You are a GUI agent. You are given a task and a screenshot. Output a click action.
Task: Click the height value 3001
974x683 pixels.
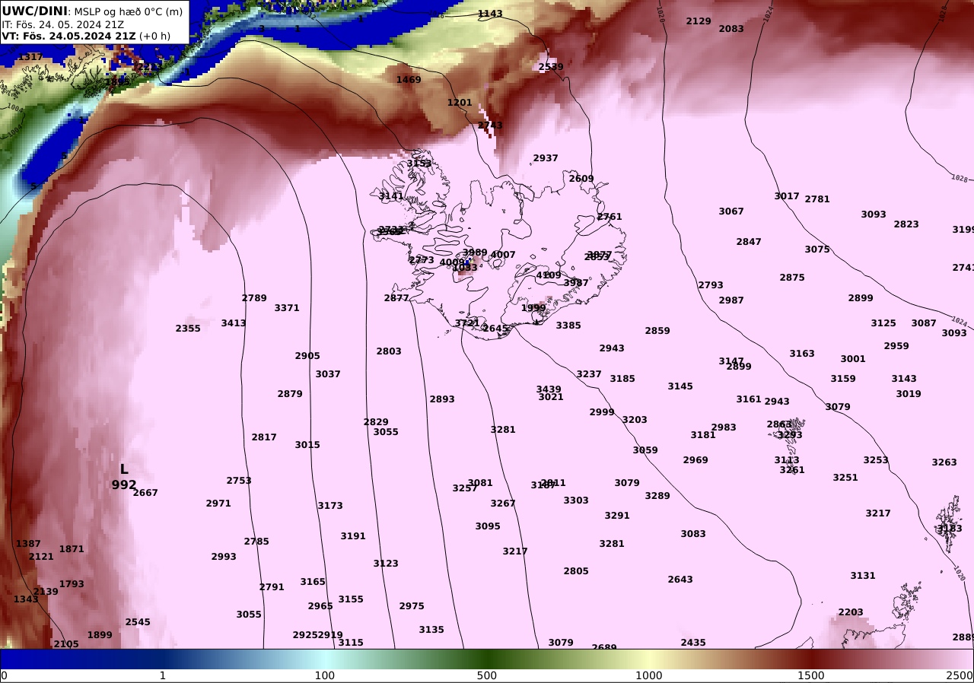pyautogui.click(x=853, y=359)
